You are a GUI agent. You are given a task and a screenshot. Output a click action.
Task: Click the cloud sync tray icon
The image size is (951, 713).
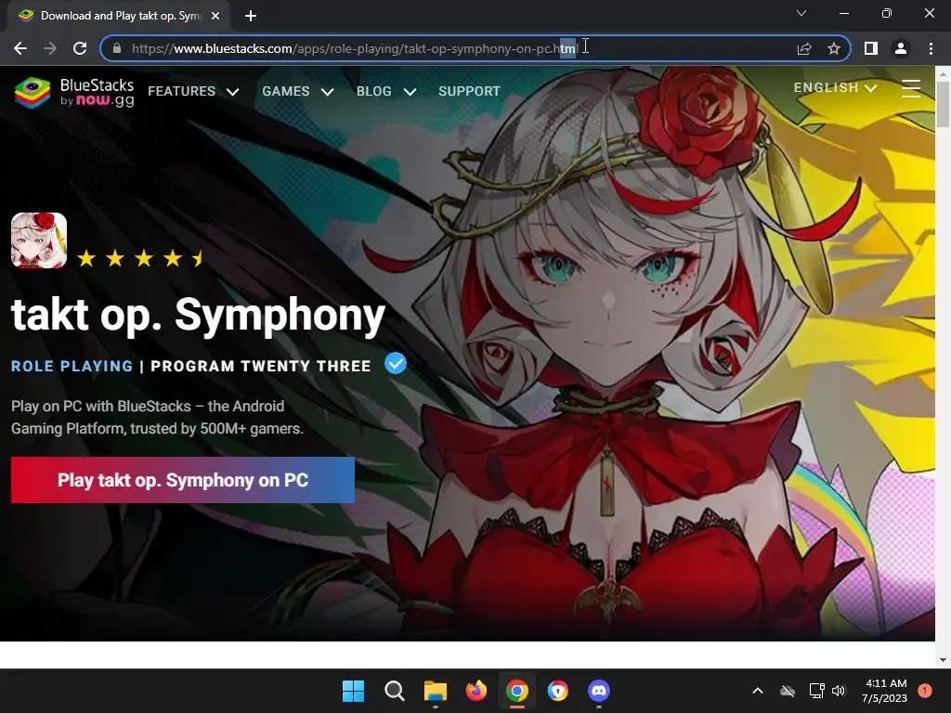[788, 691]
